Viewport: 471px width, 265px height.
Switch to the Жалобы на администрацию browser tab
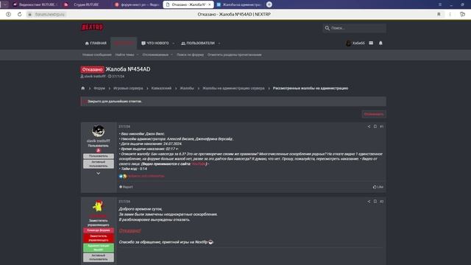click(x=238, y=4)
